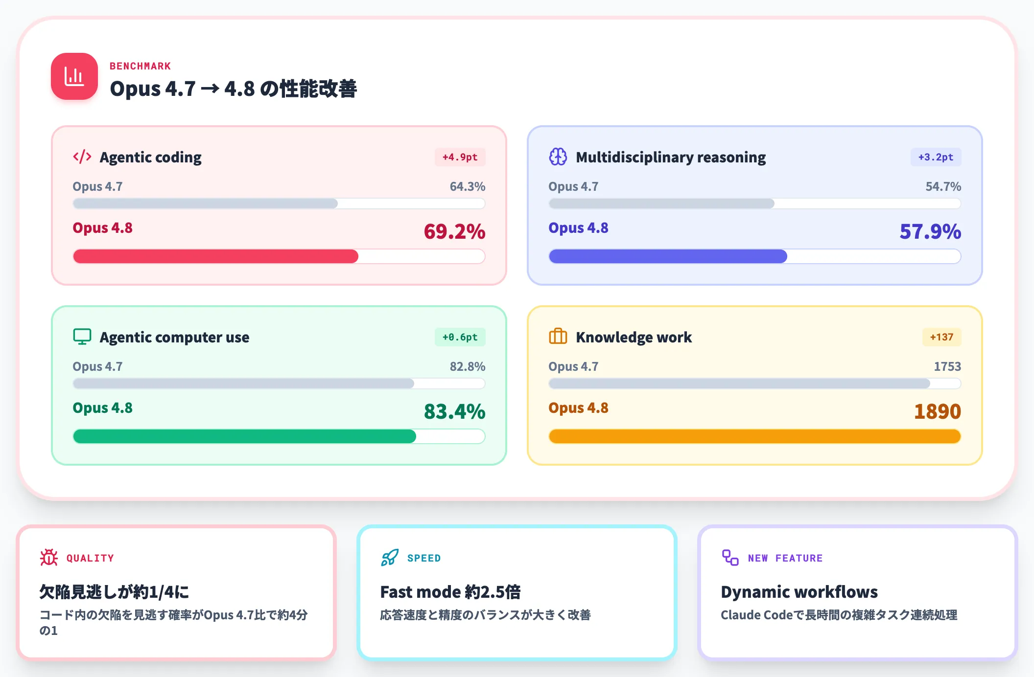Click the rocket icon in the Speed card
This screenshot has width=1034, height=677.
[390, 557]
